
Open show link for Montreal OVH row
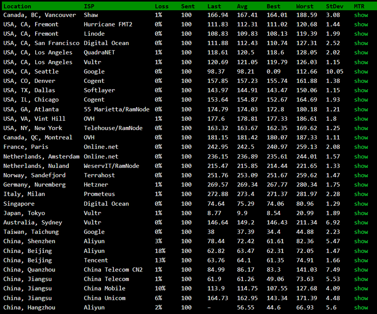361,138
